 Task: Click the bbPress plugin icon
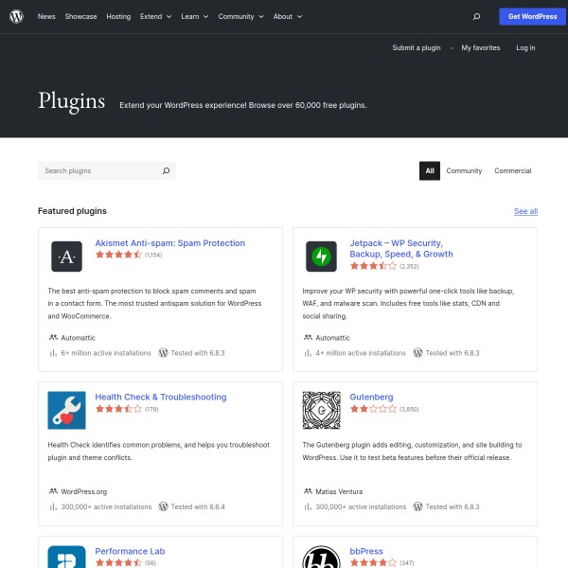321,557
